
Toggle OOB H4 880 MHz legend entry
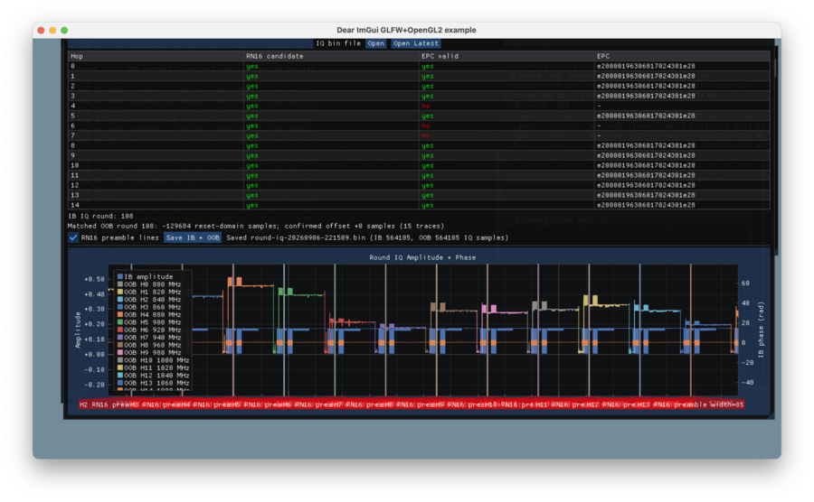(x=149, y=314)
